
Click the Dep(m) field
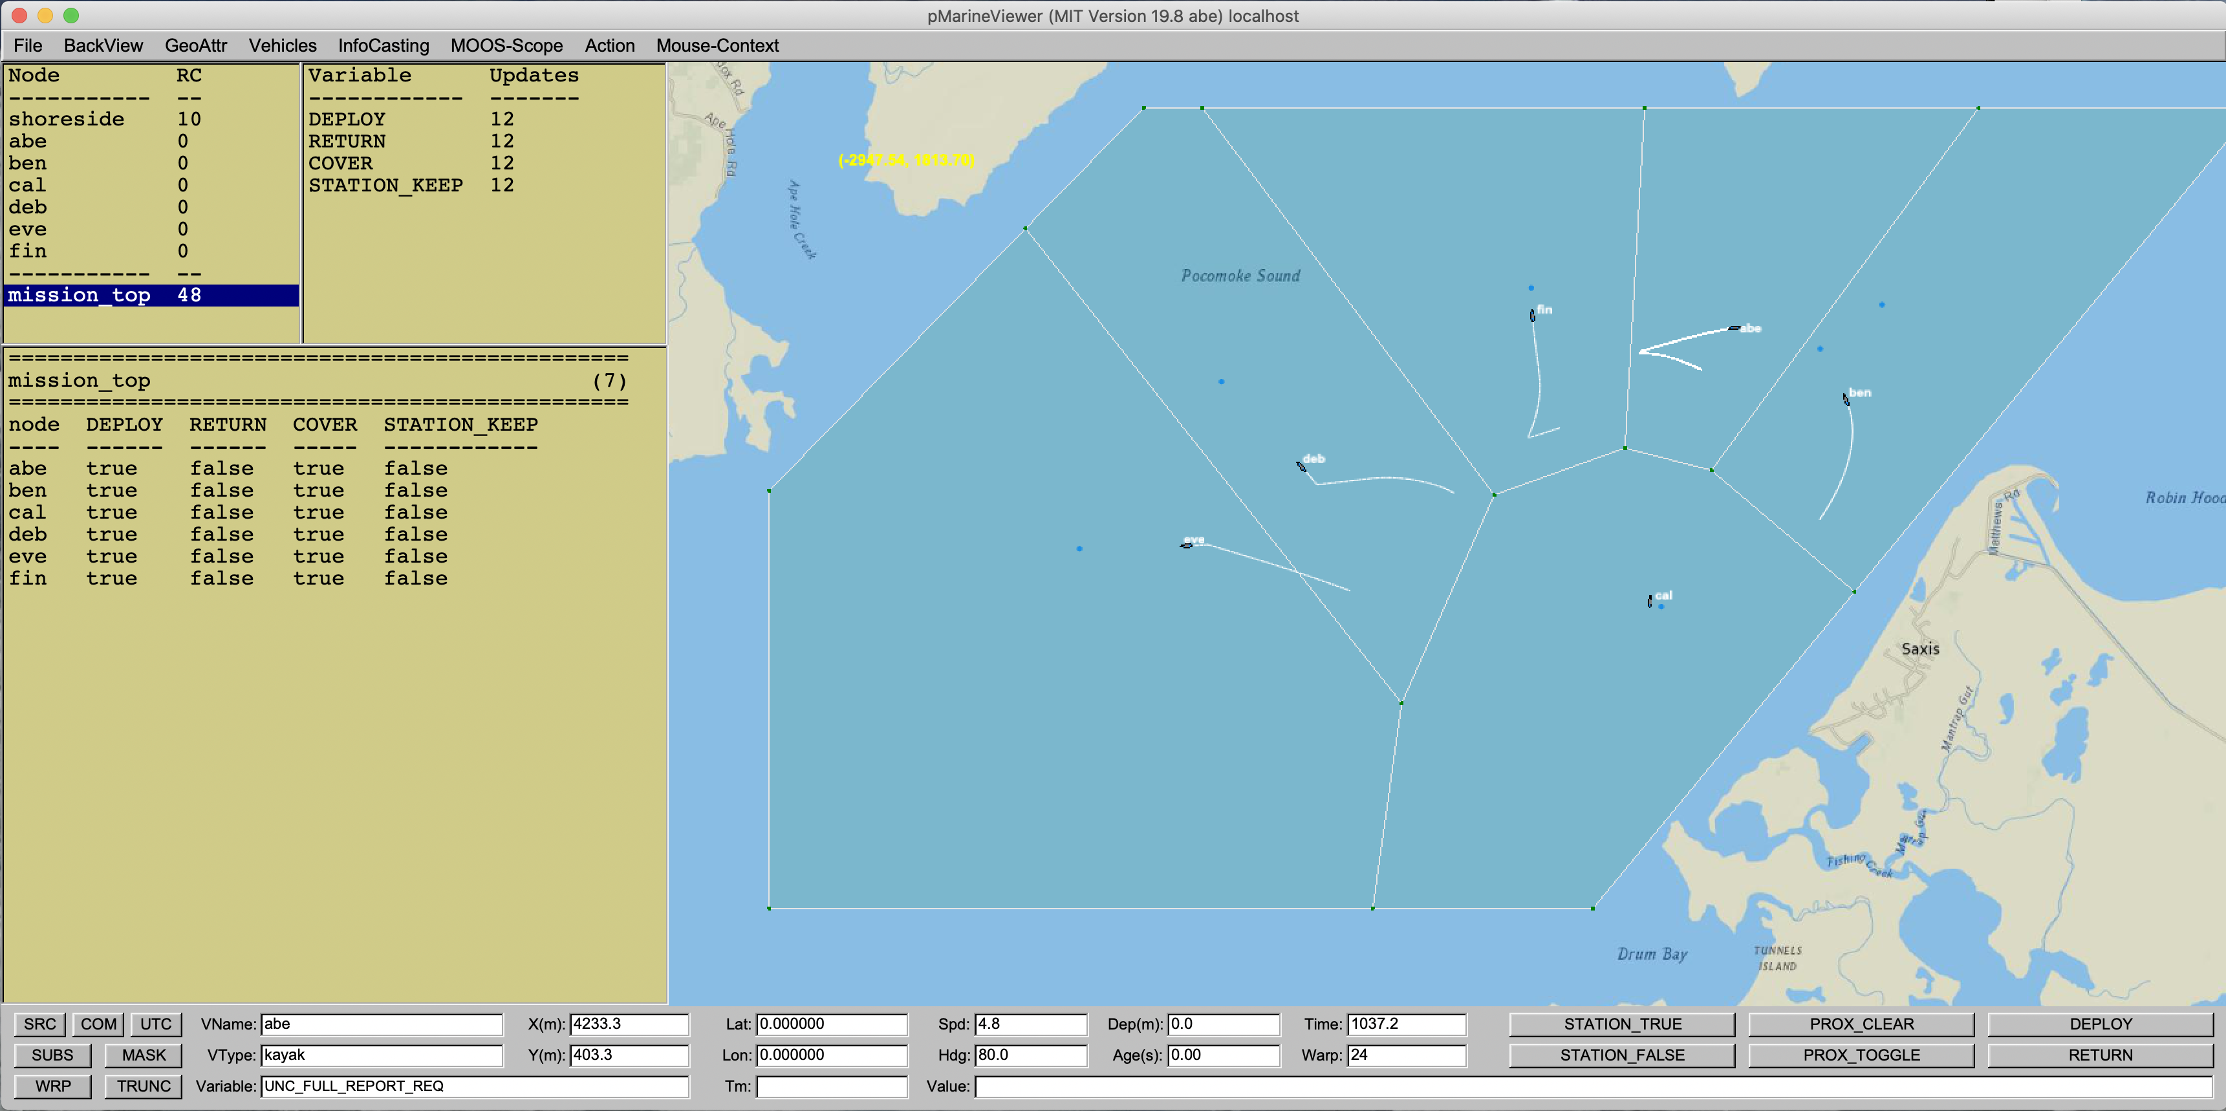click(1223, 1024)
